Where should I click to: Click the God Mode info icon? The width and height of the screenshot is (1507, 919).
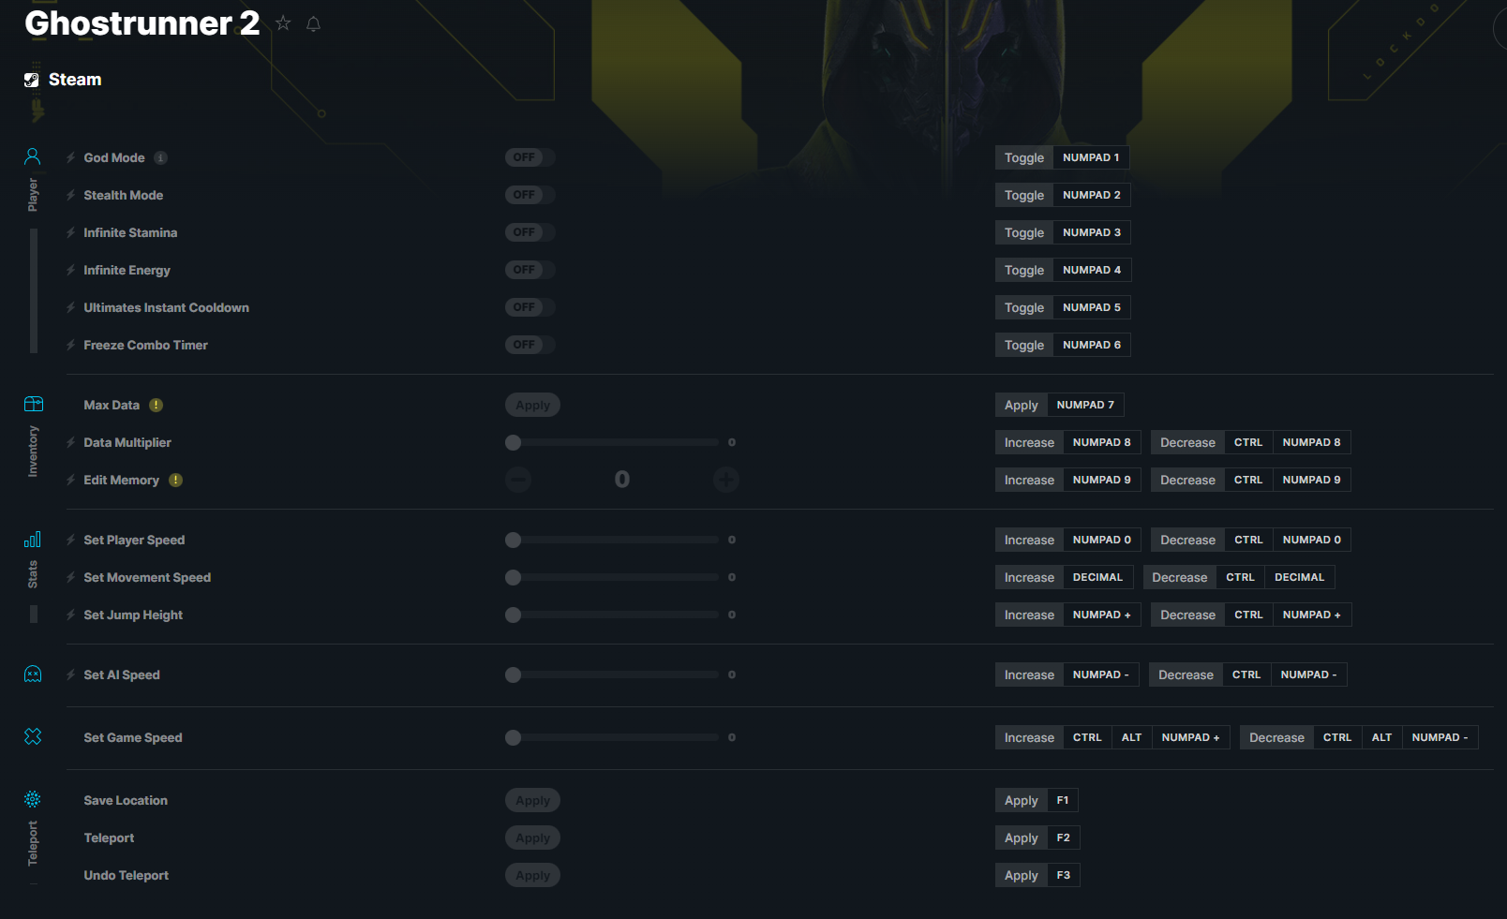[161, 158]
